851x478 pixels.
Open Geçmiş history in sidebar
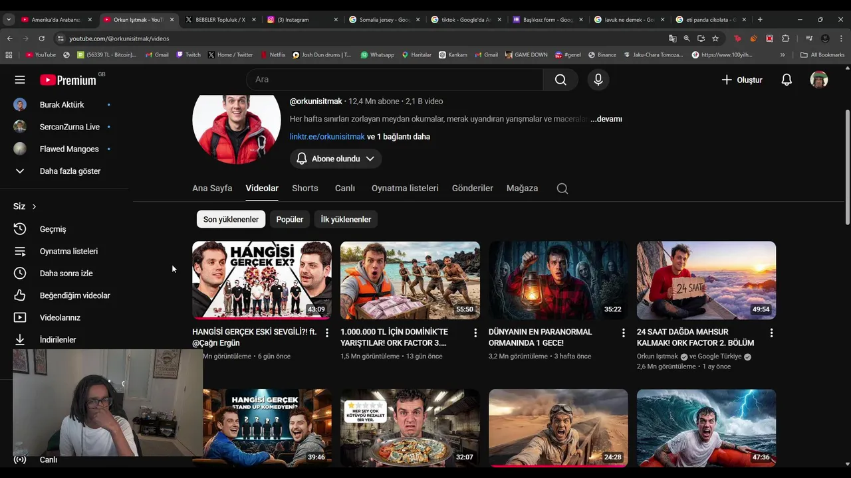click(53, 229)
